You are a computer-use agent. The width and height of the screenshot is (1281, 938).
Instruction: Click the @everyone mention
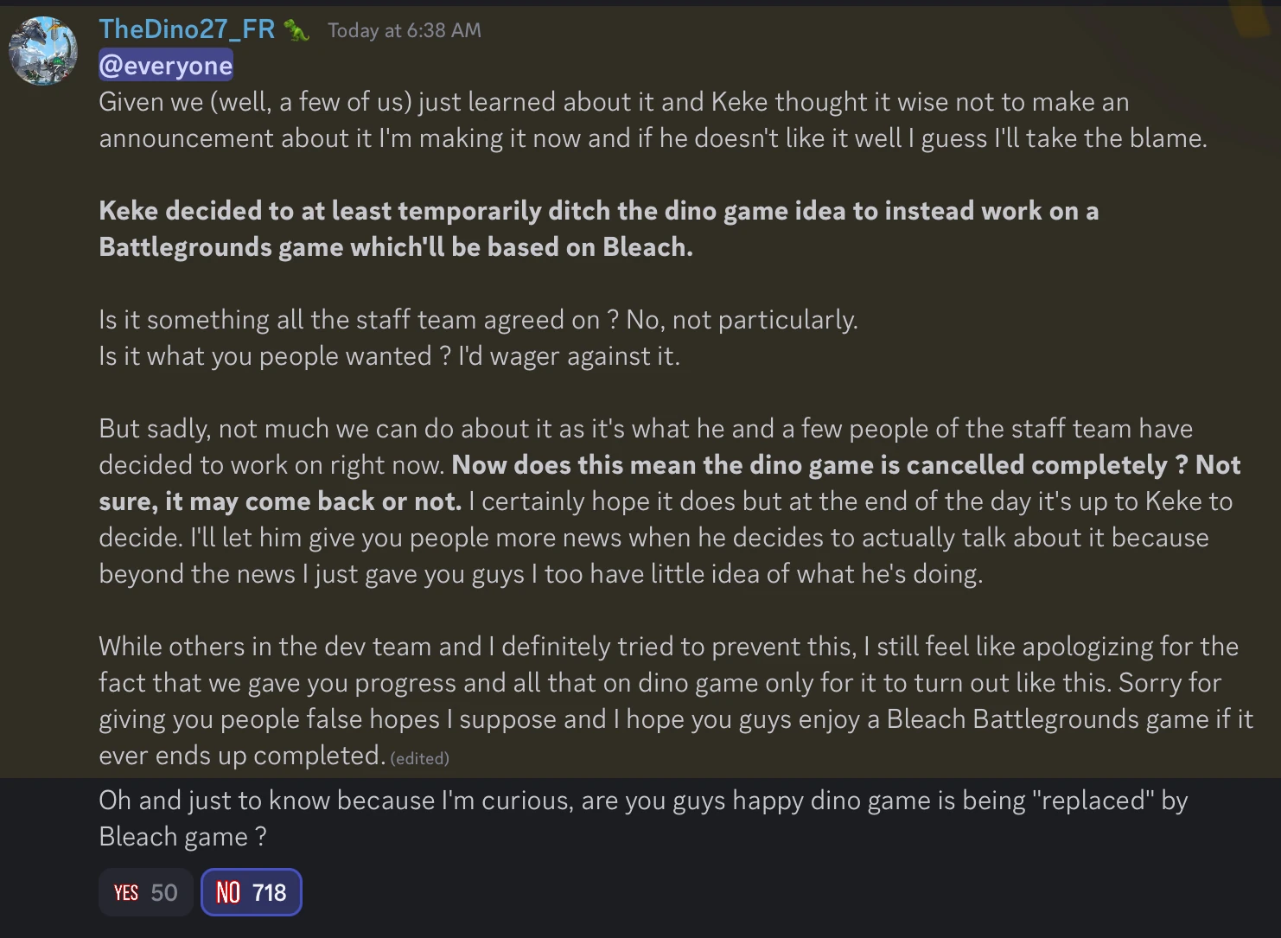165,65
